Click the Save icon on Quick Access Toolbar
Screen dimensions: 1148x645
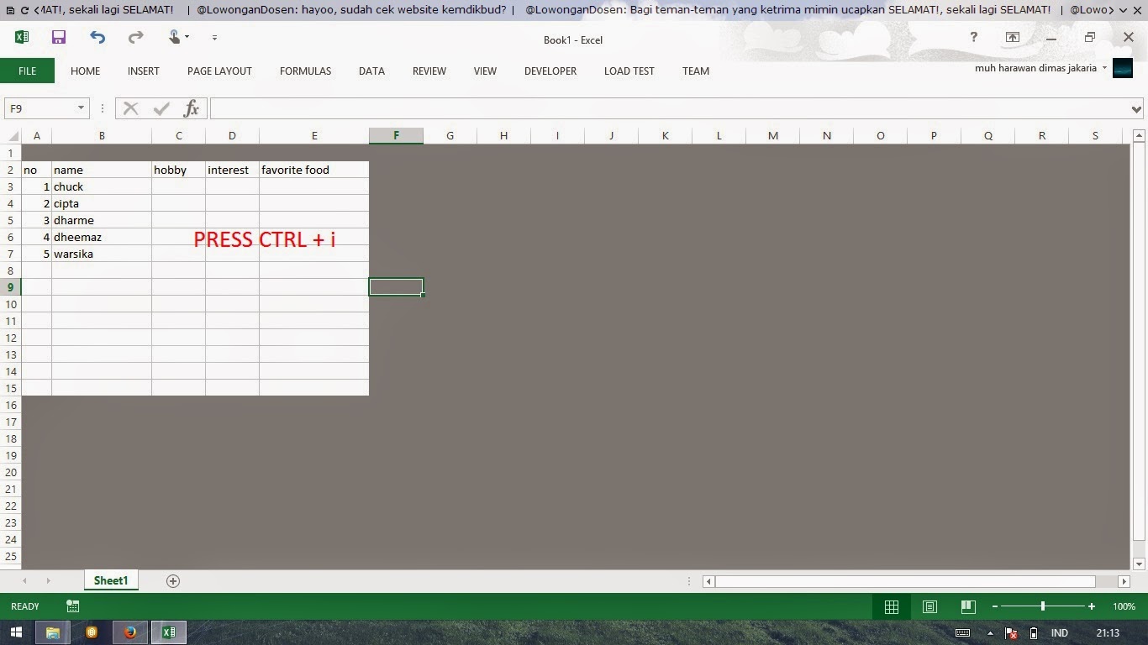pos(58,37)
